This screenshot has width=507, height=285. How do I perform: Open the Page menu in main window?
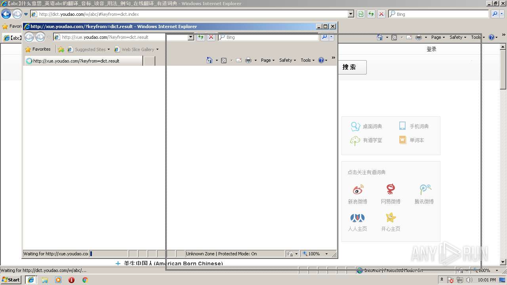438,37
